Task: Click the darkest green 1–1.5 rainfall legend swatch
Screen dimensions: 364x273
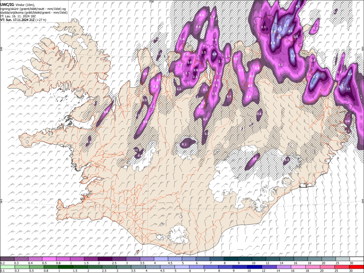Action: coord(66,267)
